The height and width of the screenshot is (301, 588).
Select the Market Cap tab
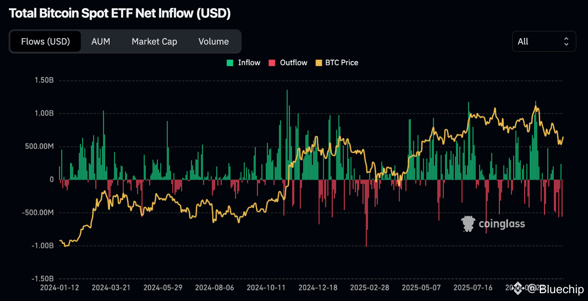(154, 42)
